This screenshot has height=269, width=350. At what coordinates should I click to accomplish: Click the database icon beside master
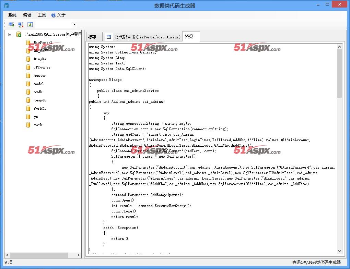(x=28, y=75)
